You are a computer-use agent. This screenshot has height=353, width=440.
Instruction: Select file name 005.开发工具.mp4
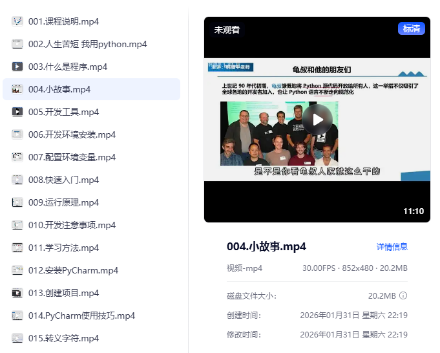(x=64, y=112)
